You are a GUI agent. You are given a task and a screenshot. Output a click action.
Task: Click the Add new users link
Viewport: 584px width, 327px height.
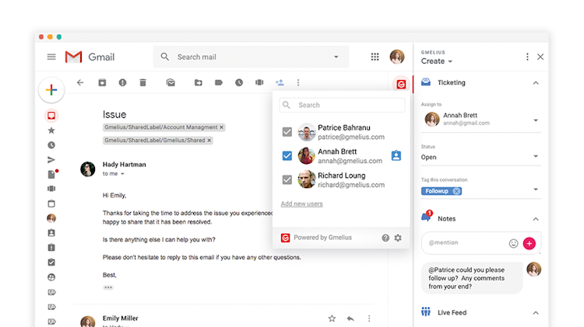[301, 204]
